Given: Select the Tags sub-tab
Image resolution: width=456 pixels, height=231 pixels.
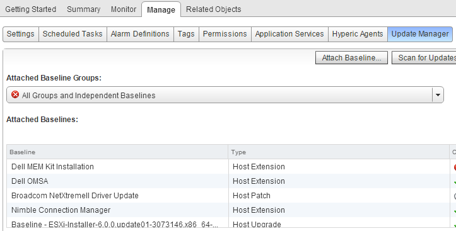Looking at the screenshot, I should tap(186, 34).
